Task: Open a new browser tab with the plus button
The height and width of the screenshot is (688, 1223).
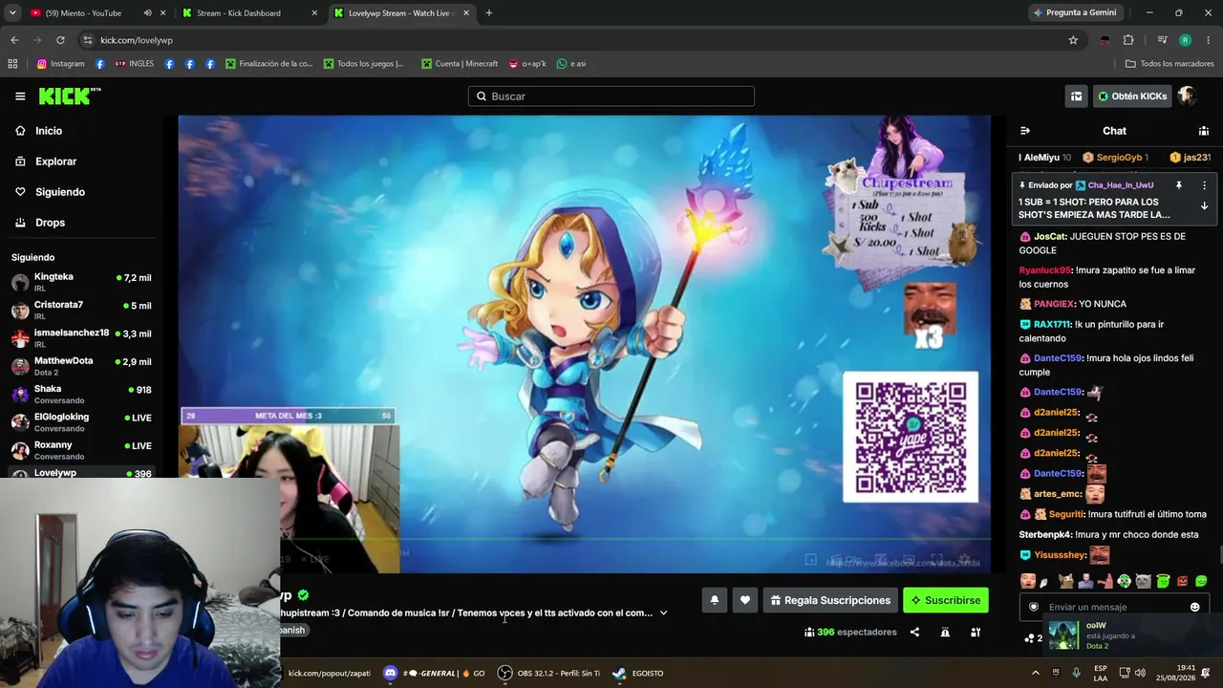Action: (x=489, y=13)
